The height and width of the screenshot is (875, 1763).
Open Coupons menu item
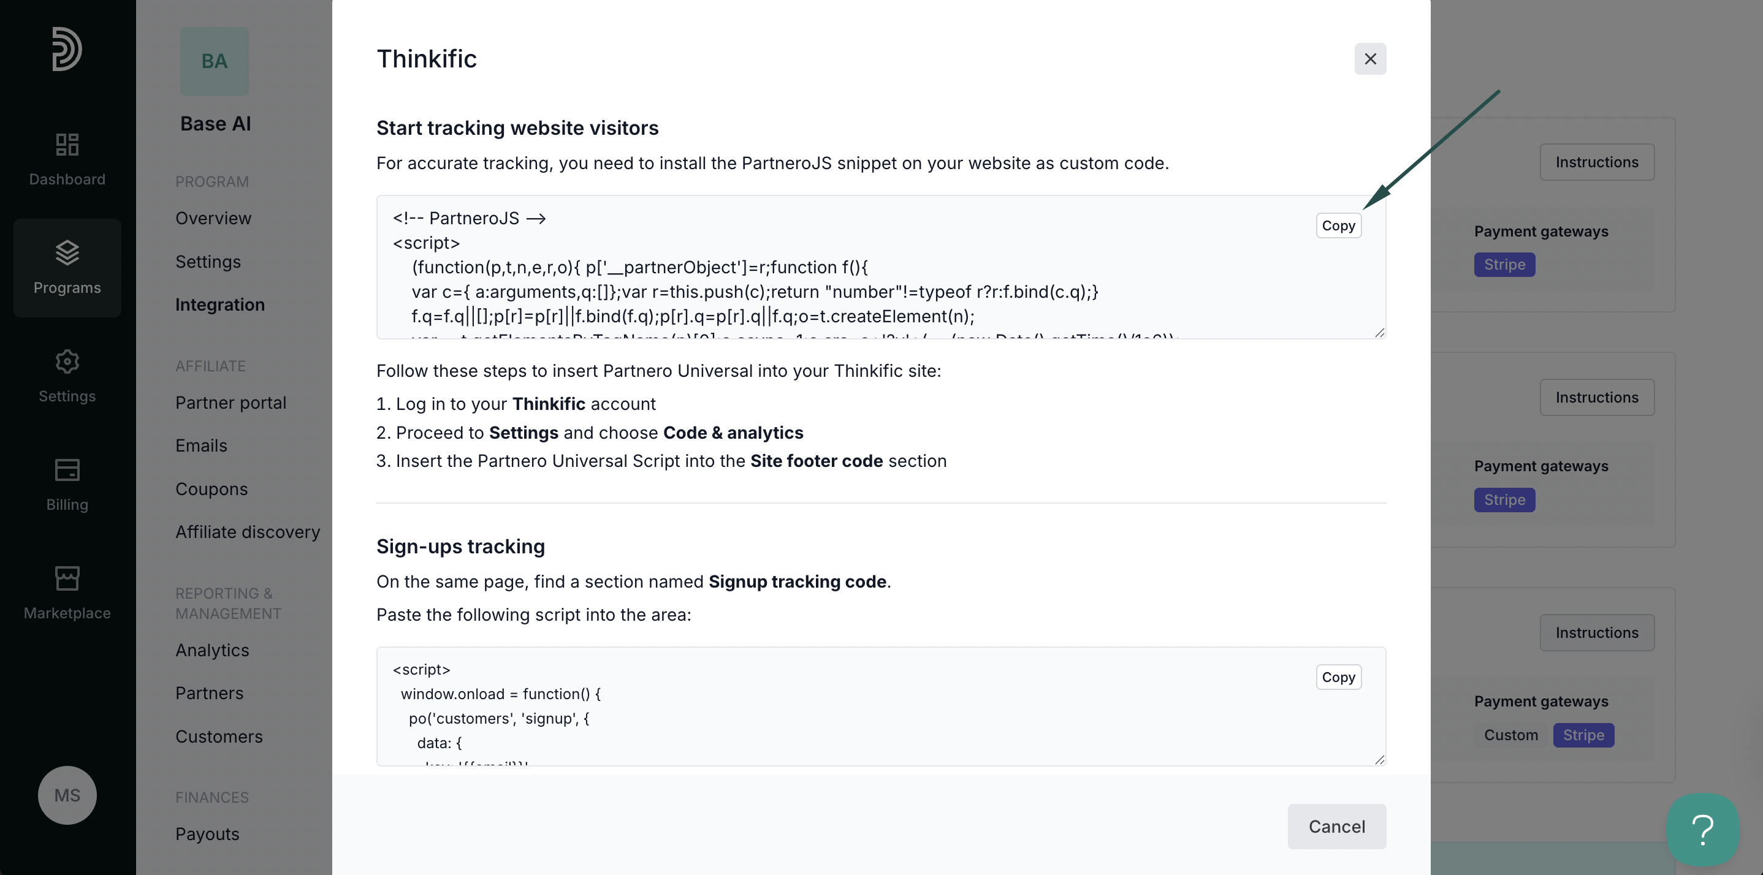click(211, 488)
